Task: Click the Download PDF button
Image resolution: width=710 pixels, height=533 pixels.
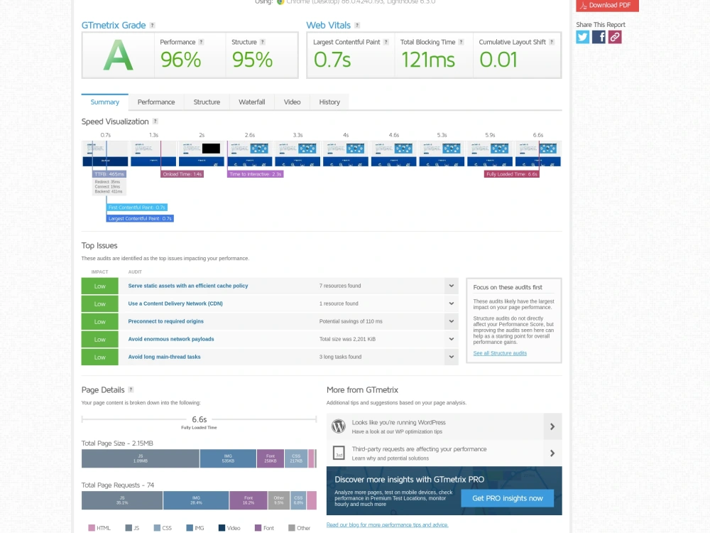Action: click(x=607, y=6)
